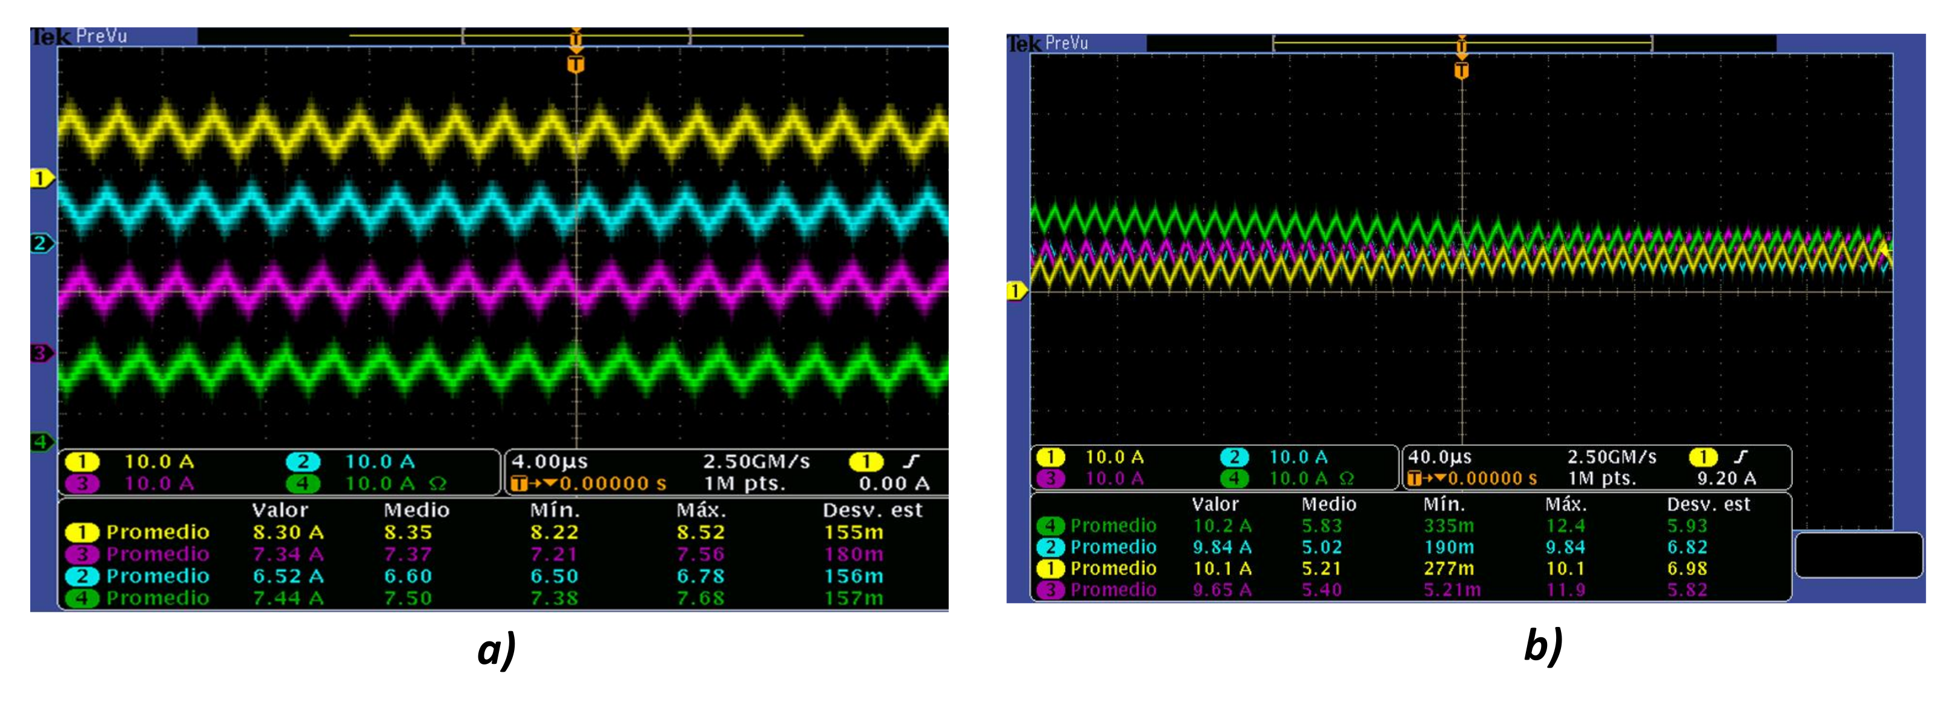Click orange trigger T marker atop scope b
Image resolution: width=1957 pixels, height=702 pixels.
pyautogui.click(x=1461, y=71)
